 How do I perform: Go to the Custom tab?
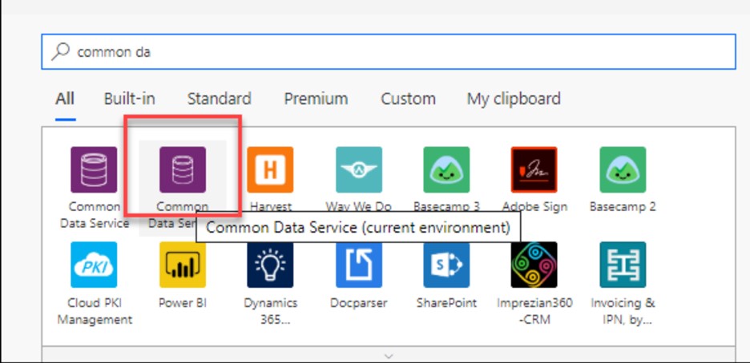408,99
